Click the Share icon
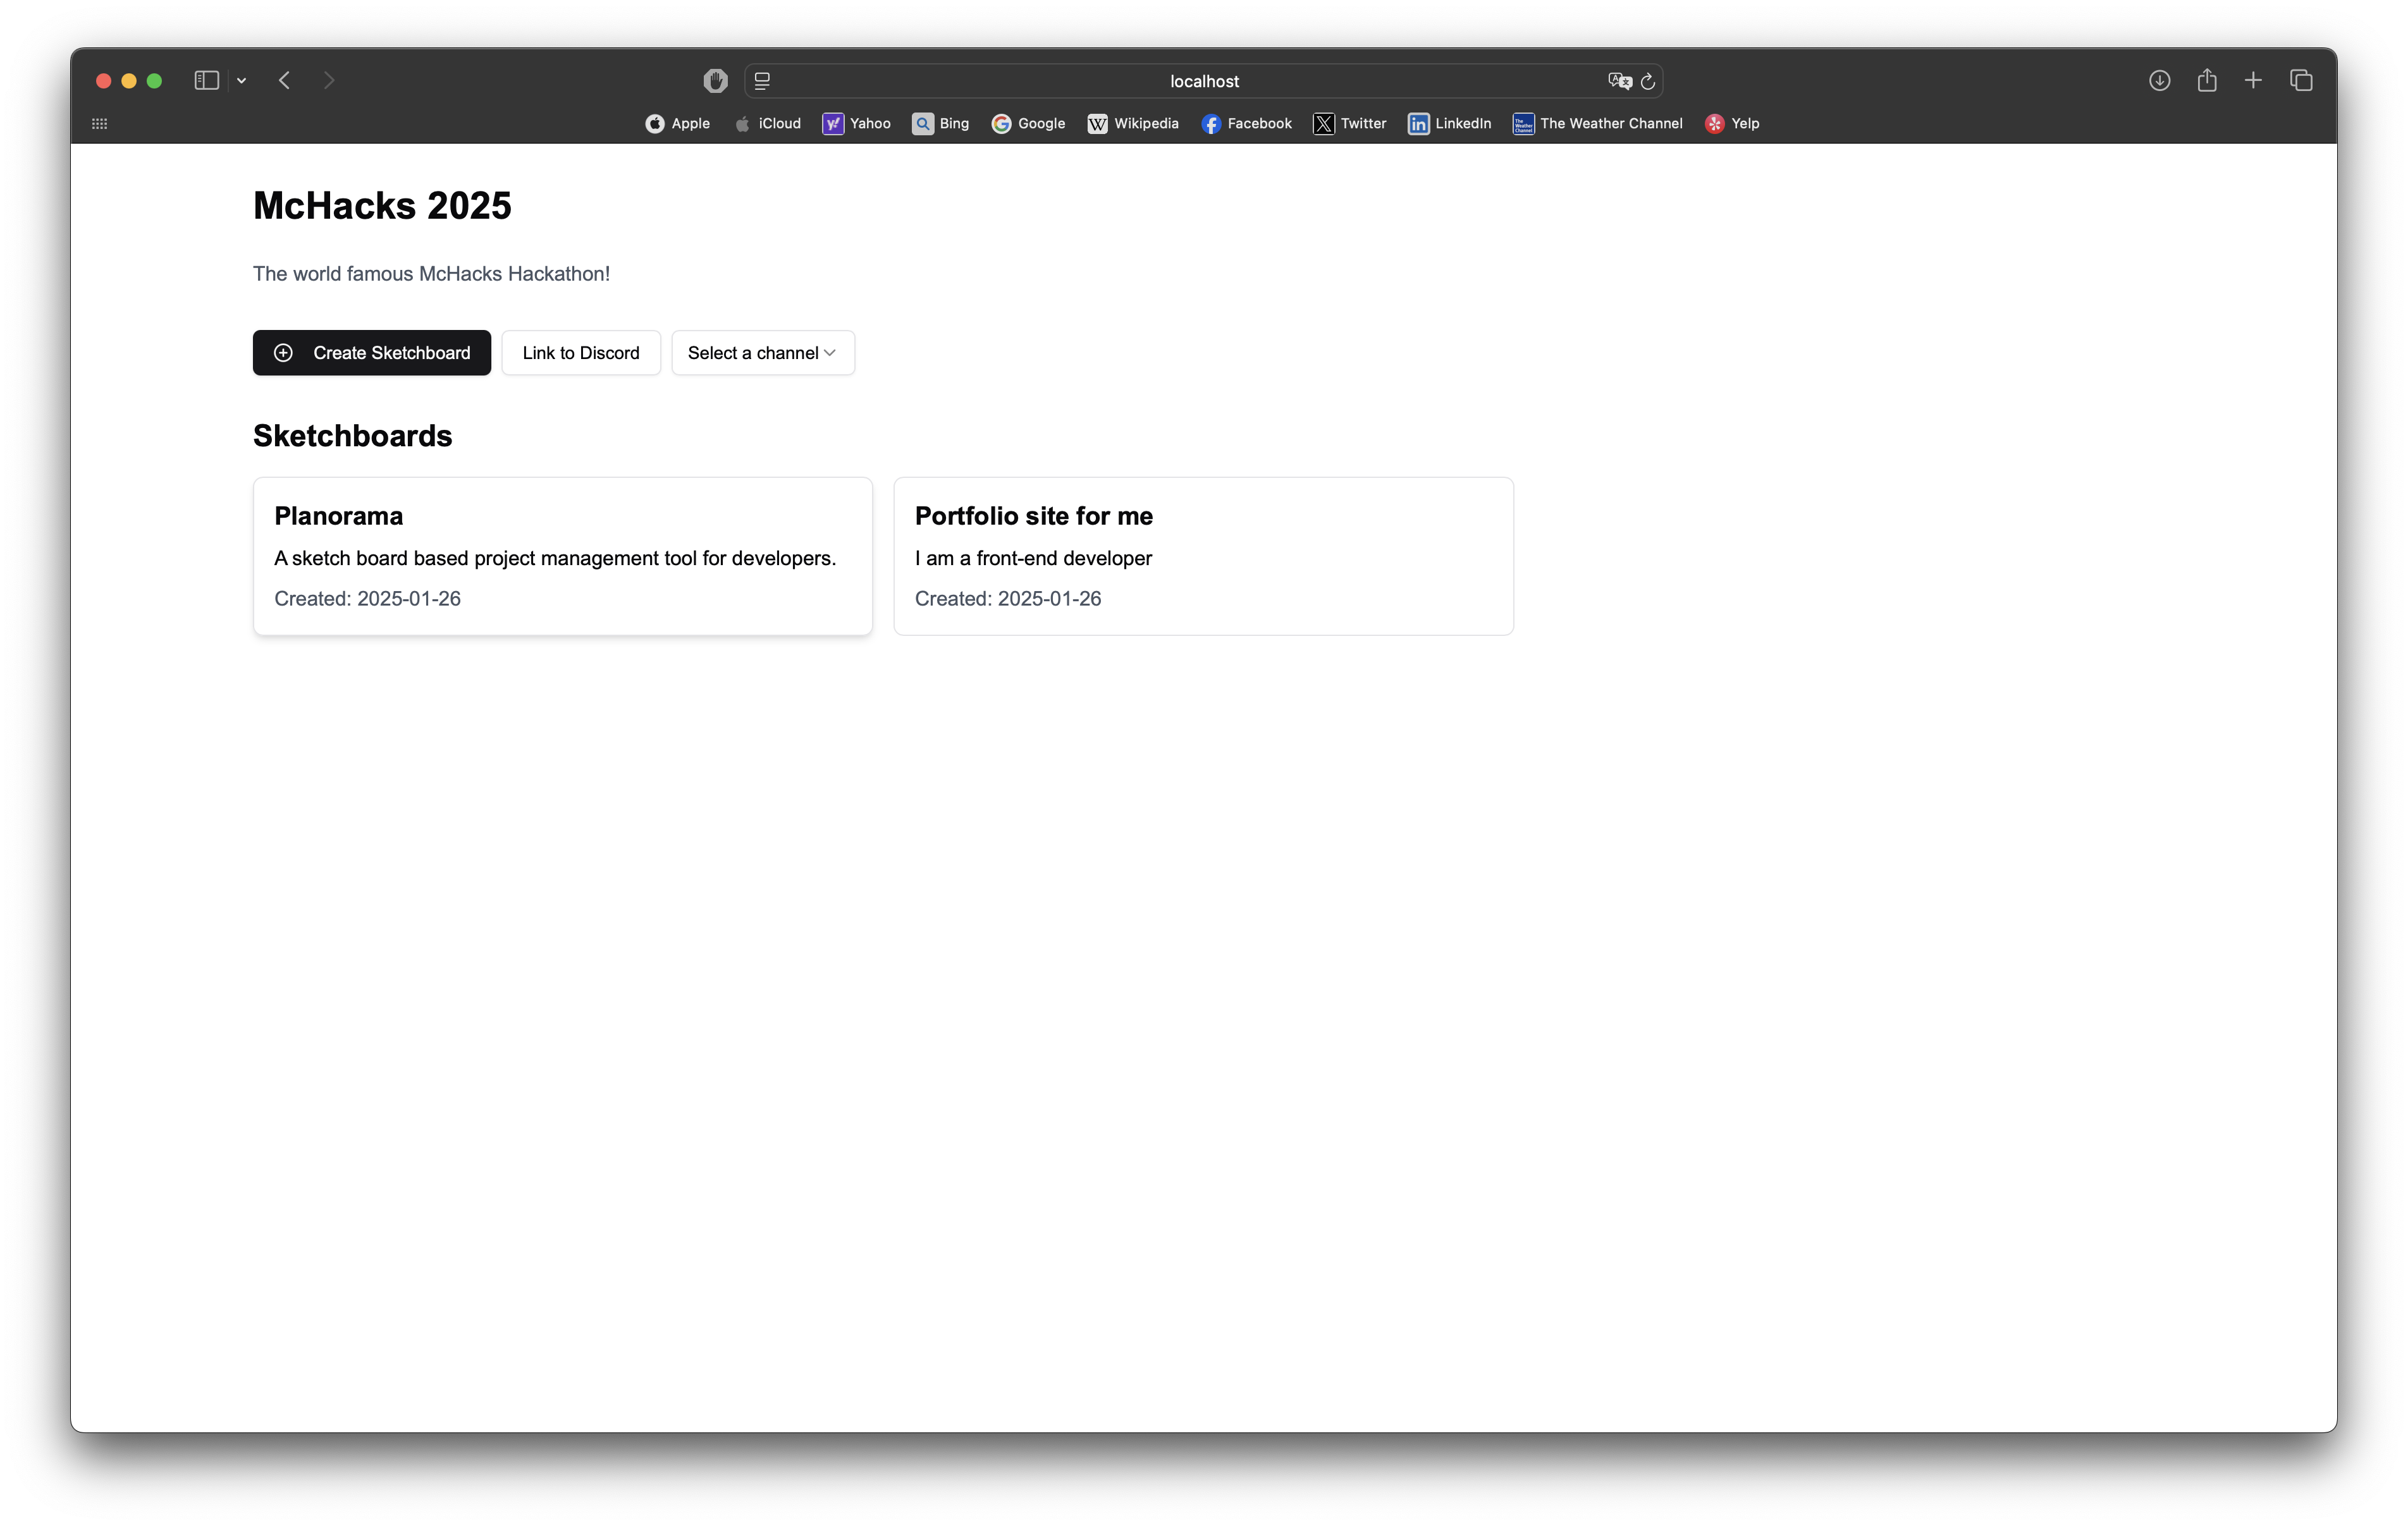This screenshot has width=2408, height=1526. pos(2207,80)
